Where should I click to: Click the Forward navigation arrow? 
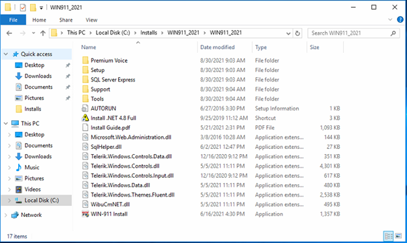pyautogui.click(x=23, y=33)
